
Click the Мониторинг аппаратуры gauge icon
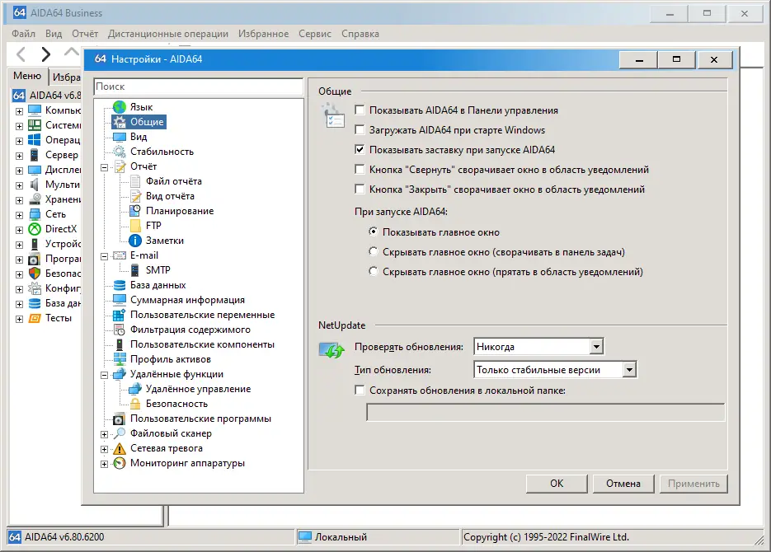click(120, 463)
